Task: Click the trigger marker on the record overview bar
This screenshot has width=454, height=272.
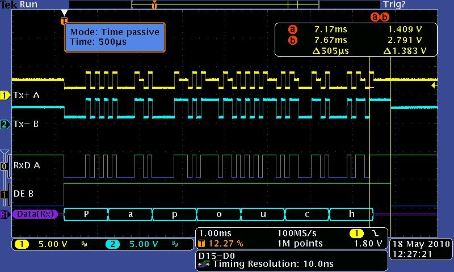Action: (154, 5)
